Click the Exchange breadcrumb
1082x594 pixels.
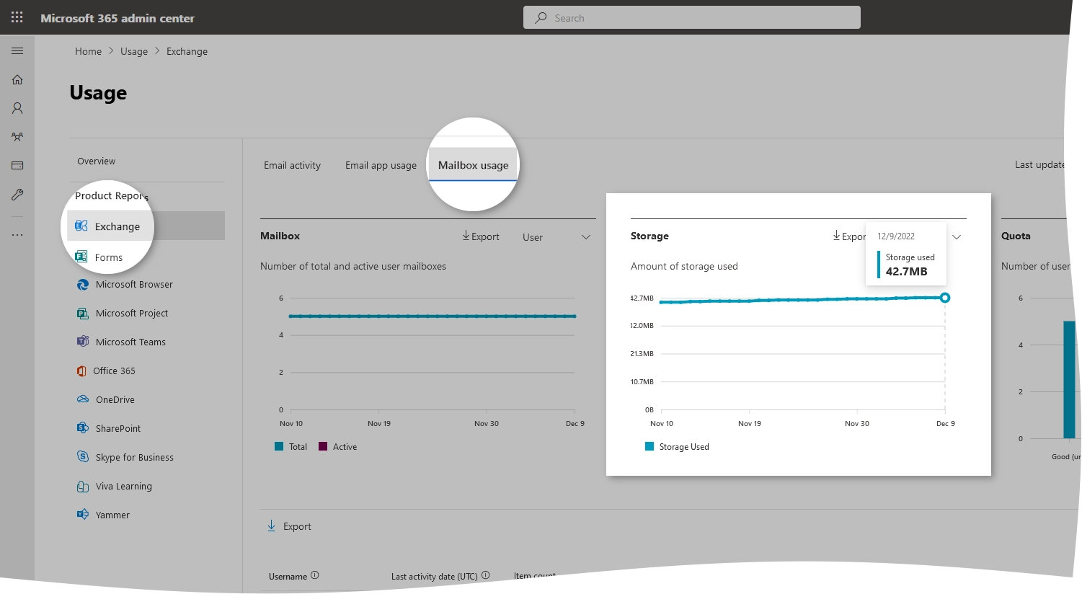click(187, 51)
